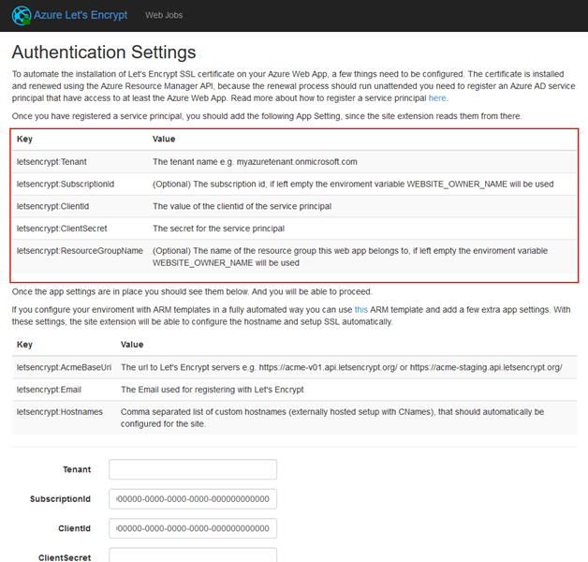The width and height of the screenshot is (588, 562).
Task: Focus the Tenant input field
Action: point(193,469)
